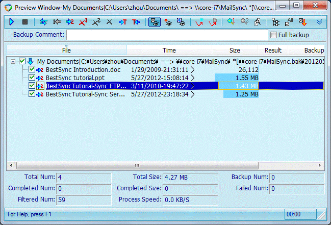Select the BestSyncTutorial-Sync Ser file row
331x225 pixels.
[x=85, y=94]
